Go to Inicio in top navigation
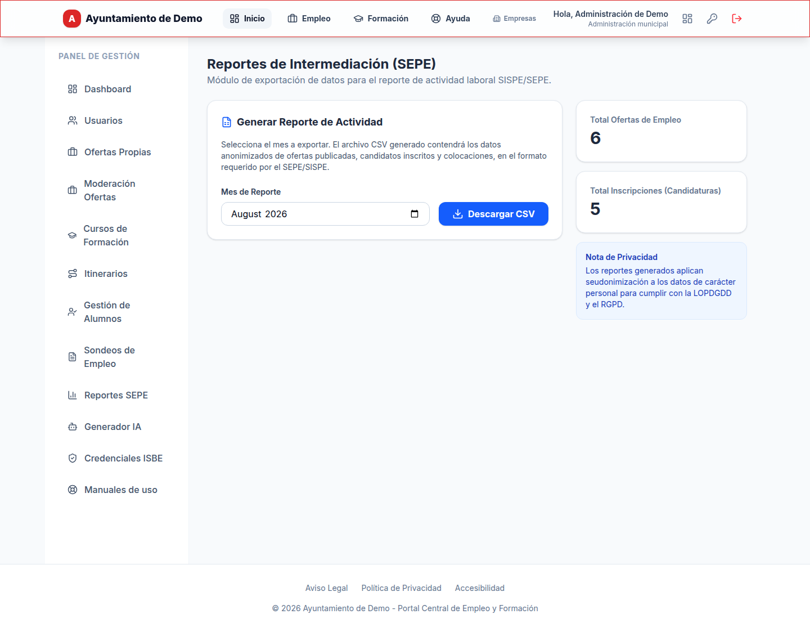The image size is (810, 632). pyautogui.click(x=247, y=19)
